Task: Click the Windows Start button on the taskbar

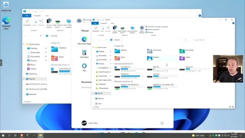Action: point(3,135)
